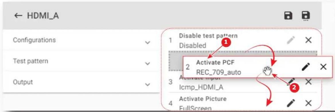
Task: Open the Configurations panel label
Action: coord(34,40)
